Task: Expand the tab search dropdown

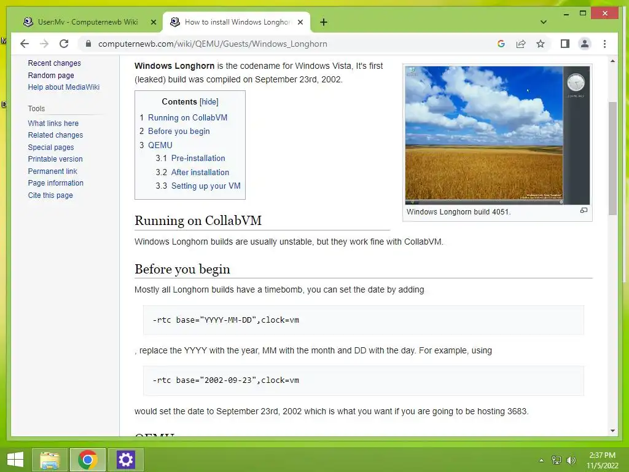Action: pyautogui.click(x=544, y=22)
